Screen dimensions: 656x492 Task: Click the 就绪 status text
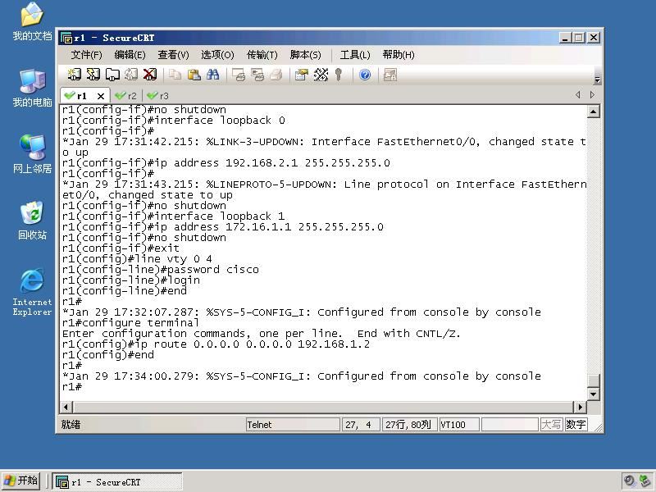tap(71, 425)
